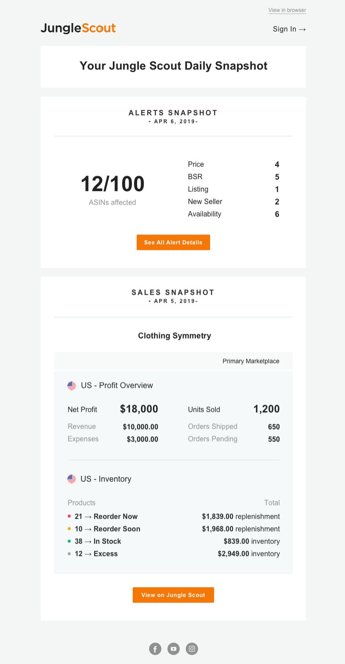Click the yellow Reorder Soon dot
This screenshot has width=345, height=664.
point(69,529)
